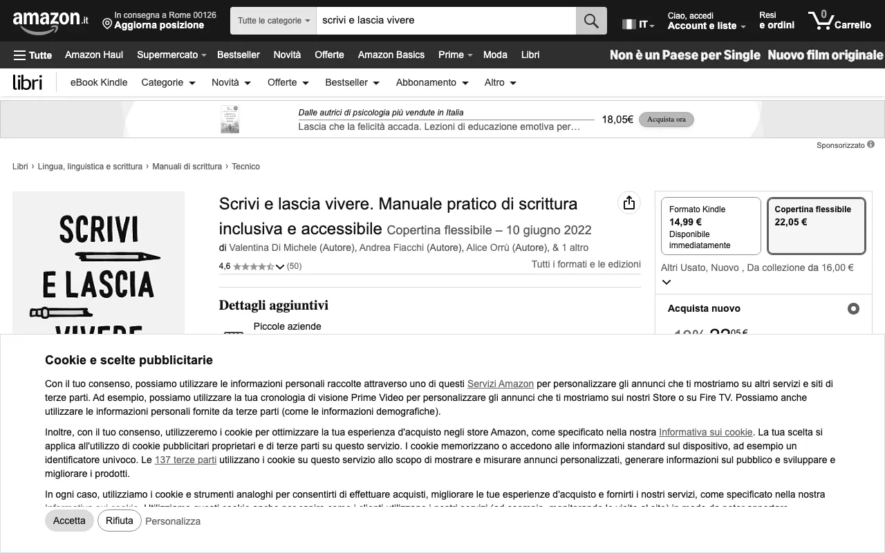Open sponsored book title Lascia che la felicità accada
This screenshot has width=885, height=553.
[439, 126]
